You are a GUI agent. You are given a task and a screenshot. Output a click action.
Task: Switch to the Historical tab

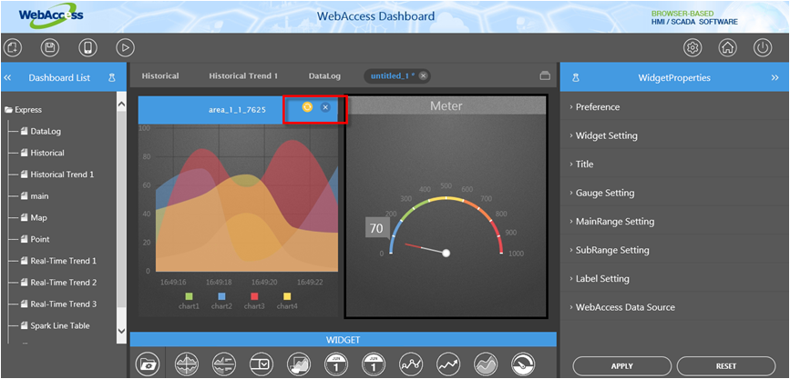[160, 76]
